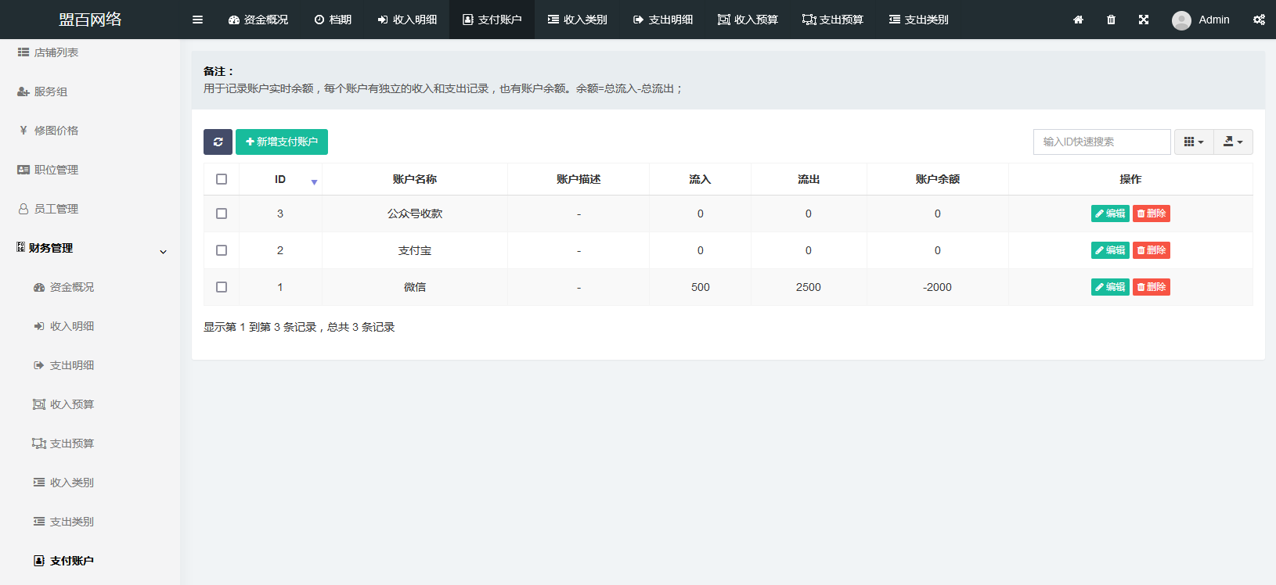Focus the ID quick search input
Image resolution: width=1276 pixels, height=585 pixels.
pyautogui.click(x=1101, y=142)
